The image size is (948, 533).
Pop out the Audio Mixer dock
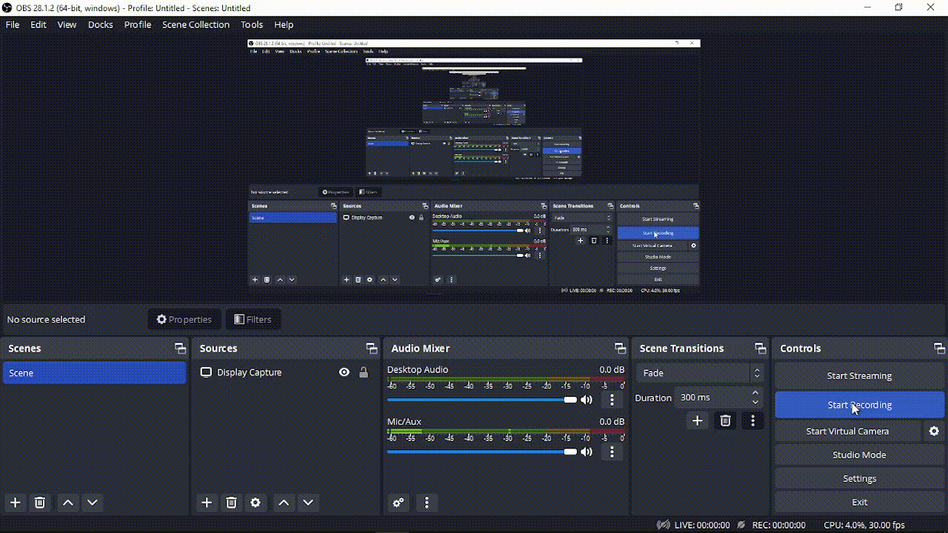click(620, 348)
